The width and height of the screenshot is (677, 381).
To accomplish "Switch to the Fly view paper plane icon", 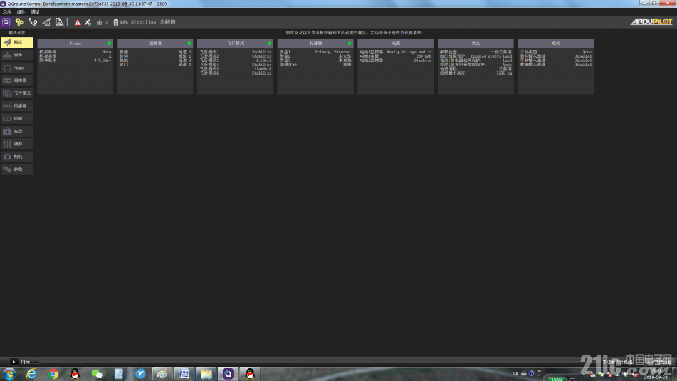I will click(46, 22).
